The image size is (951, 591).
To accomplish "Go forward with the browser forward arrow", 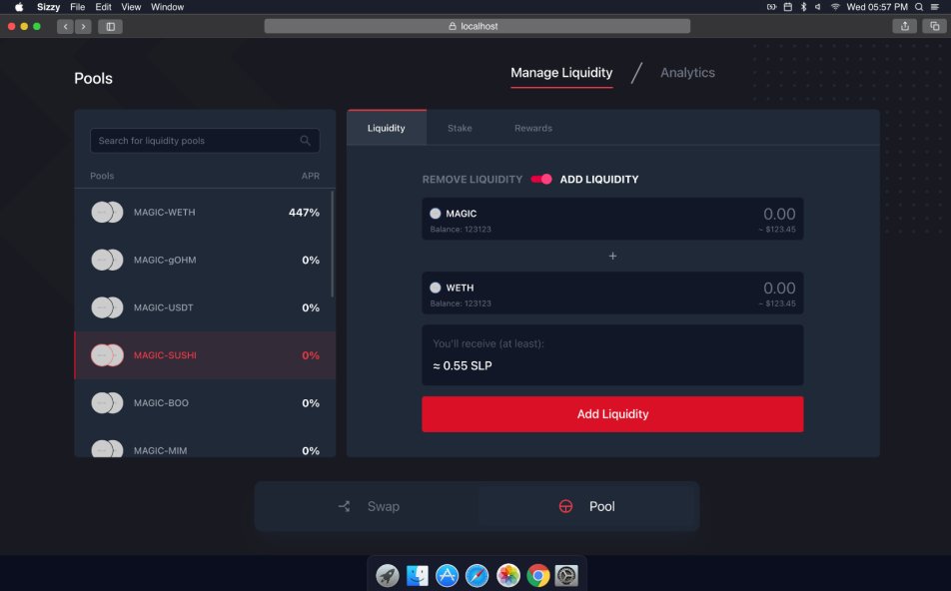I will (83, 26).
